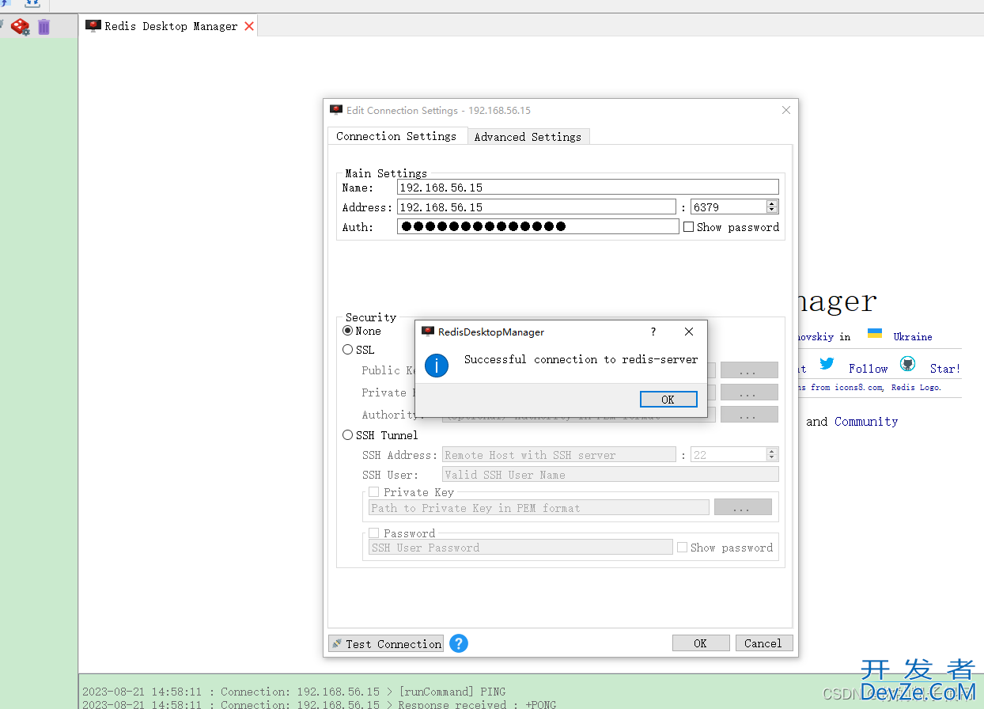Click the Test Connection button

(386, 643)
